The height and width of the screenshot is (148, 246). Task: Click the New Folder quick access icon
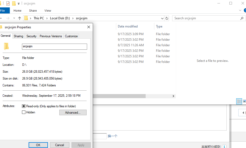click(x=14, y=3)
